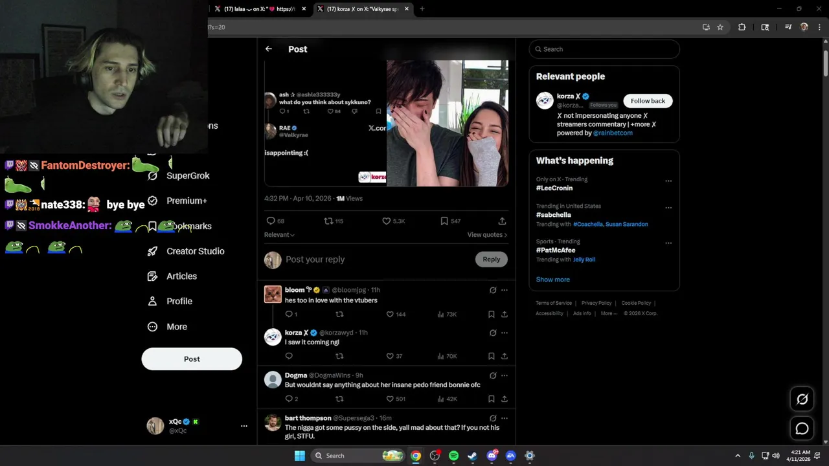829x466 pixels.
Task: Repost bloom's reply
Action: pyautogui.click(x=339, y=315)
